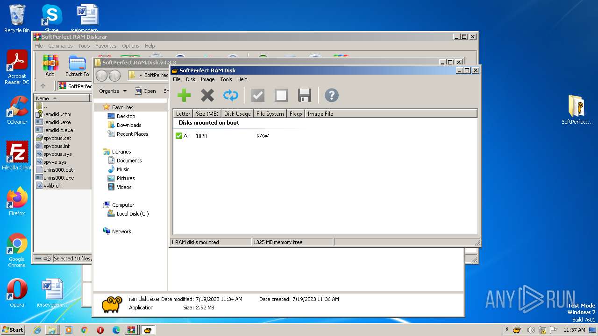Open FileZilla Client desktop icon

(17, 155)
